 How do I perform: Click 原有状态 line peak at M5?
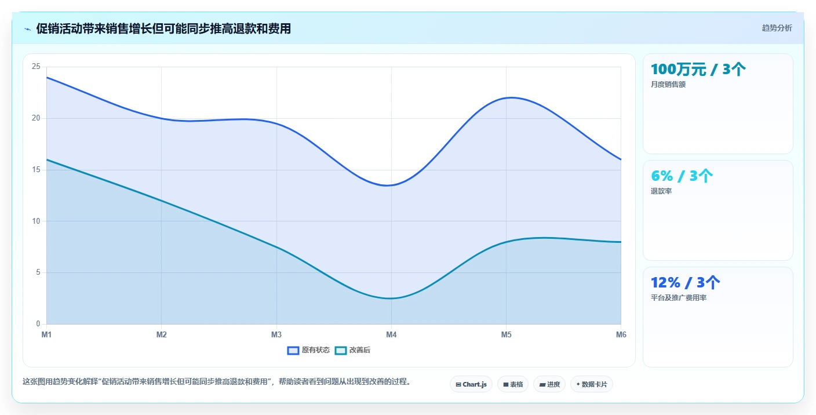point(506,98)
